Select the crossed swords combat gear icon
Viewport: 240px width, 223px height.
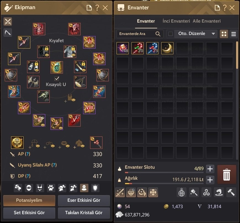8,22
